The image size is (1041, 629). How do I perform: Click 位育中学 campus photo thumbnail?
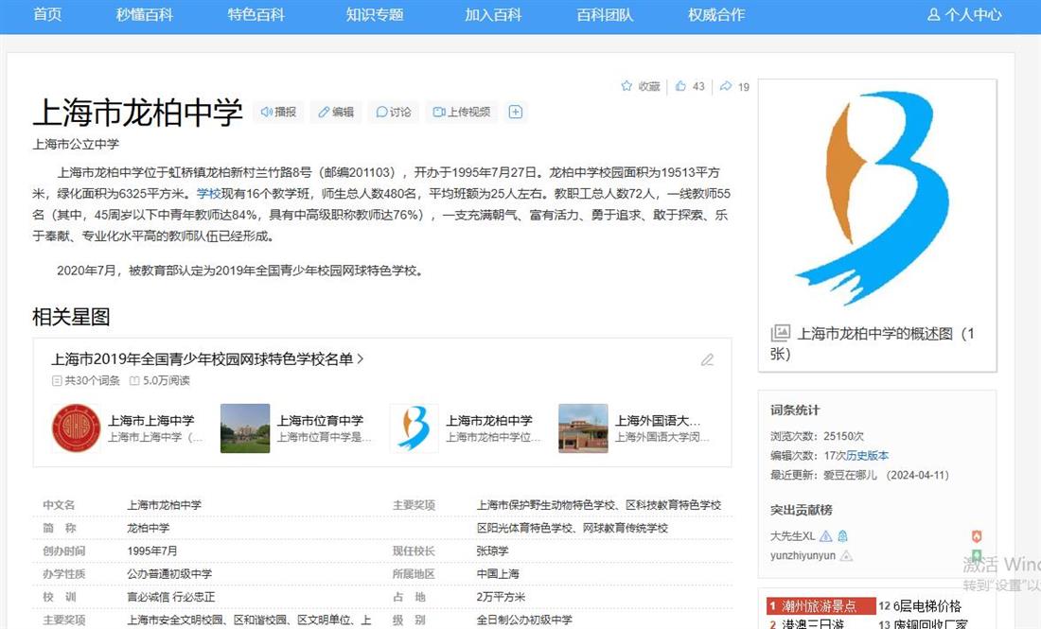245,428
